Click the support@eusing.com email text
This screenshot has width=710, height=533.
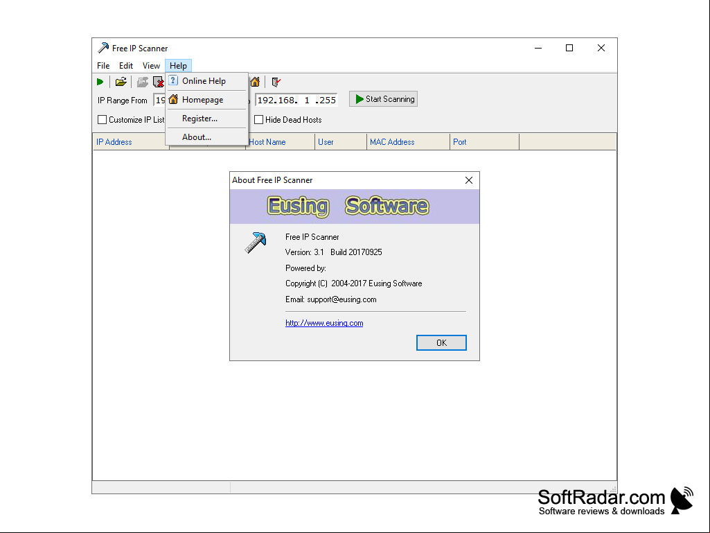pos(341,299)
